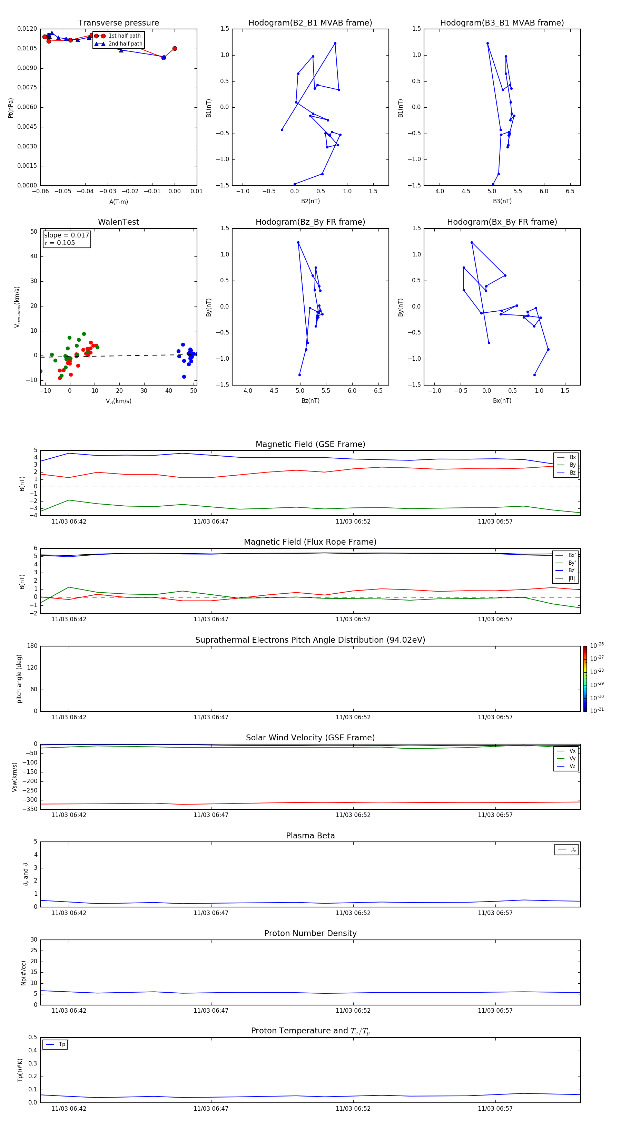Screen dimensions: 621x1139
Task: Click the "2nd half path" legend entry
Action: pyautogui.click(x=119, y=44)
